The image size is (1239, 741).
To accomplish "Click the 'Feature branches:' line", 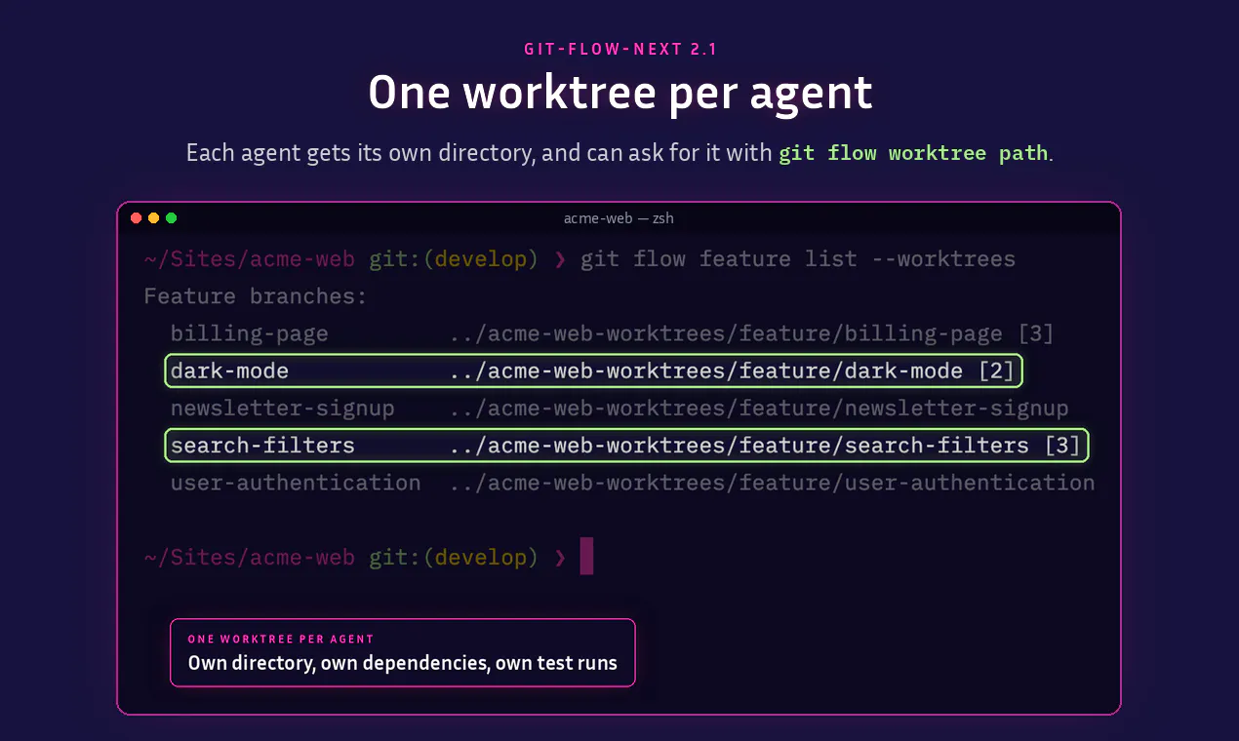I will [256, 296].
